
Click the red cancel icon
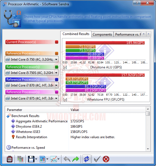tap(106, 159)
